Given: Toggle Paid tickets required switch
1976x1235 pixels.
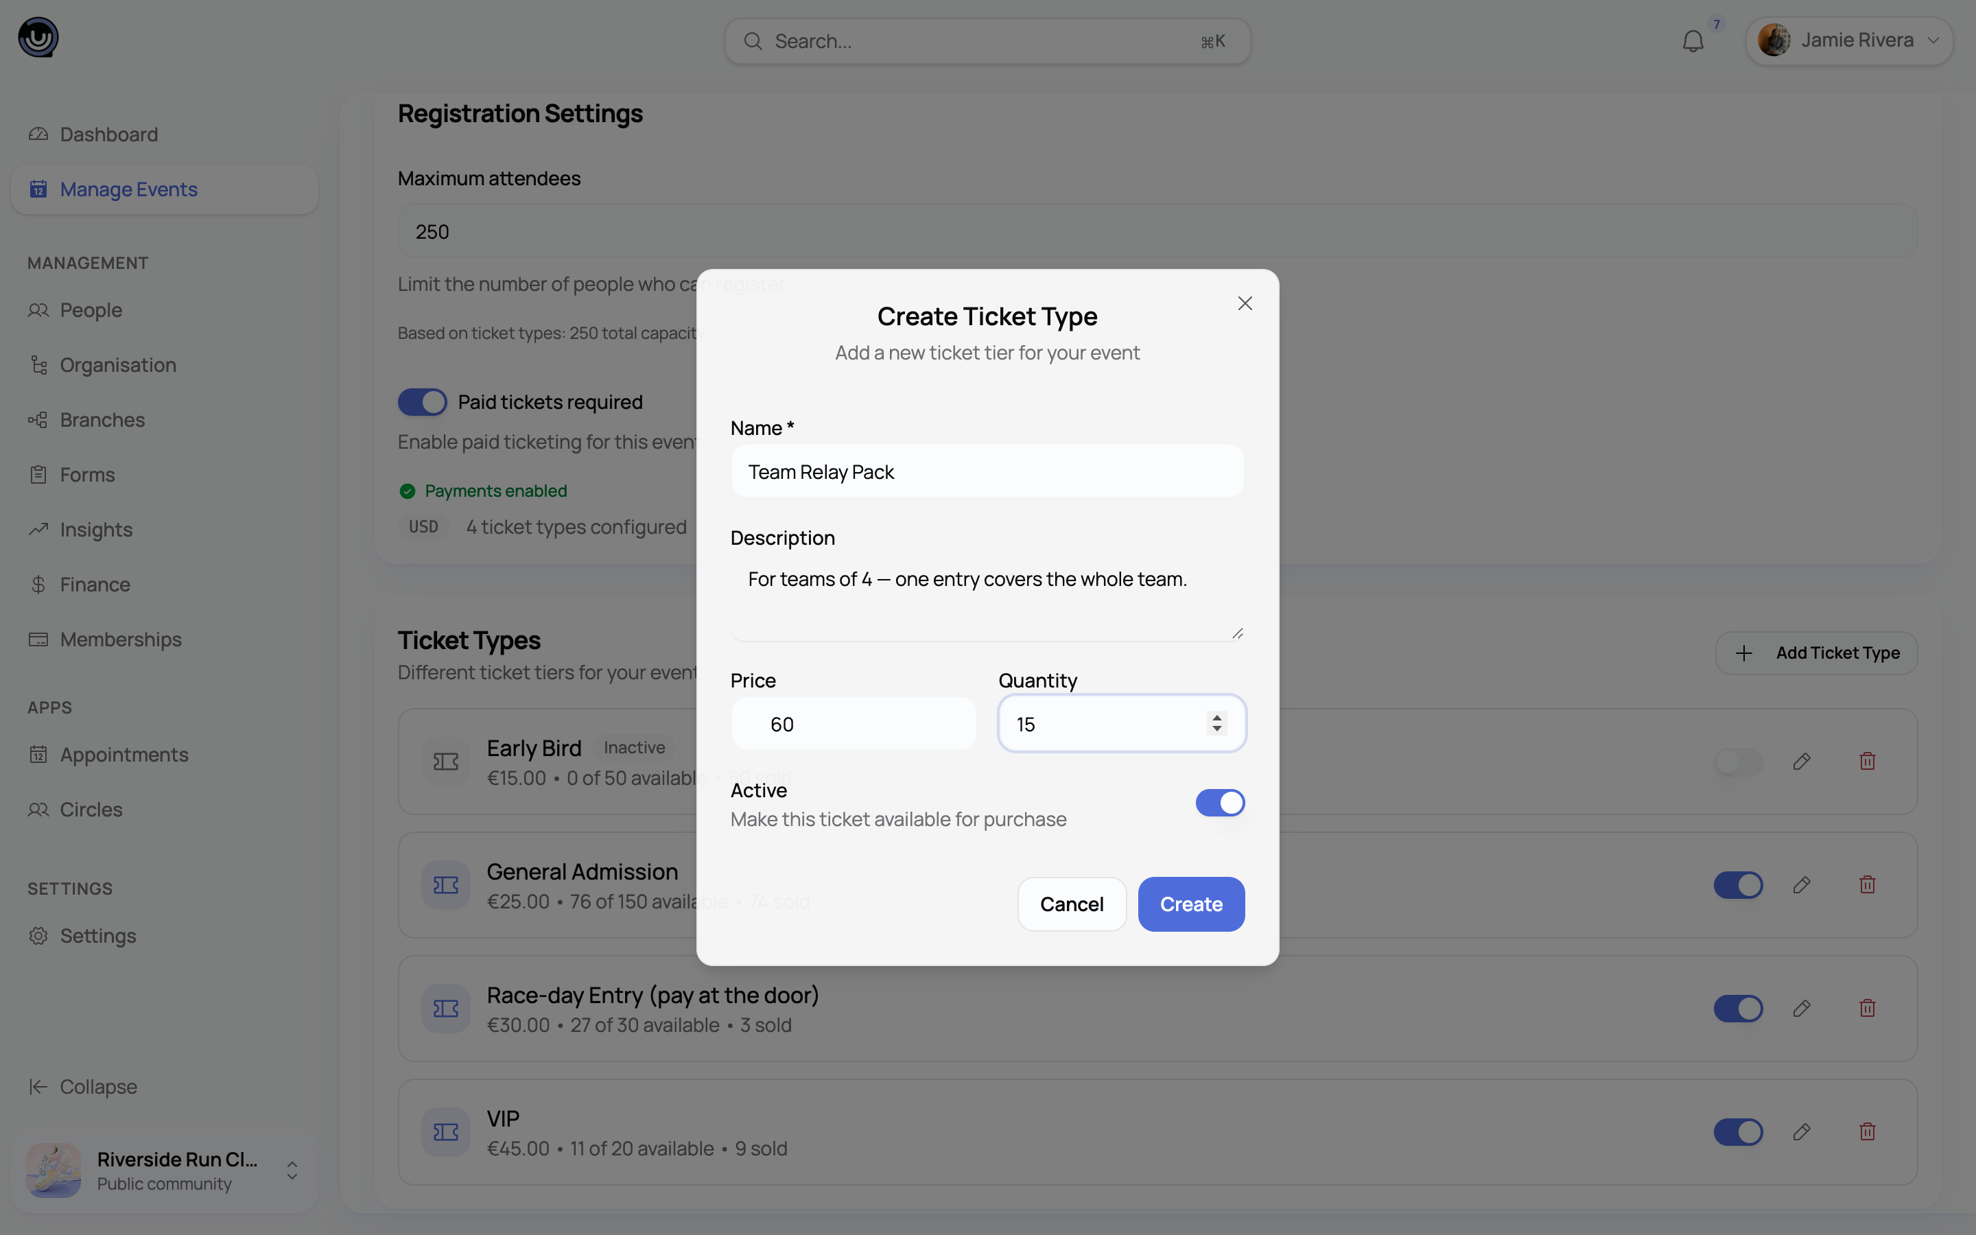Looking at the screenshot, I should coord(422,402).
